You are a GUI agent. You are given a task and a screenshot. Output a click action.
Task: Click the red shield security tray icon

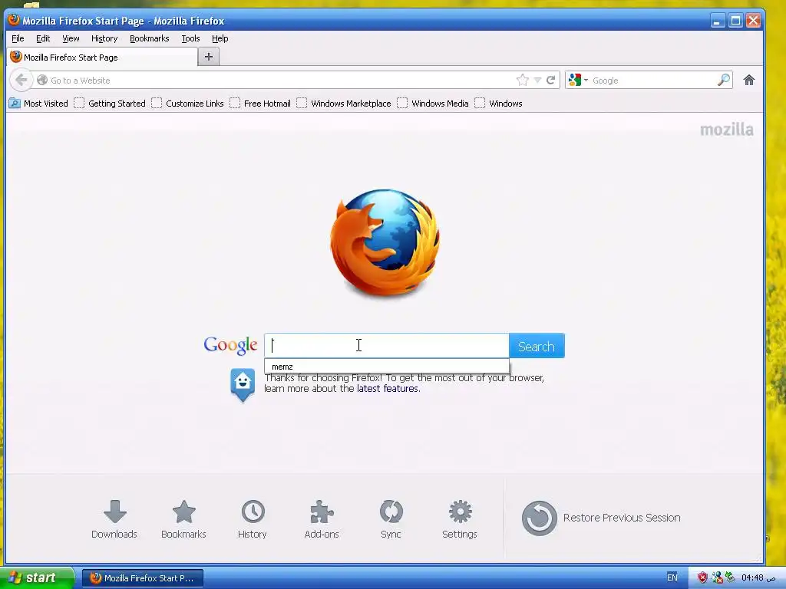[702, 578]
